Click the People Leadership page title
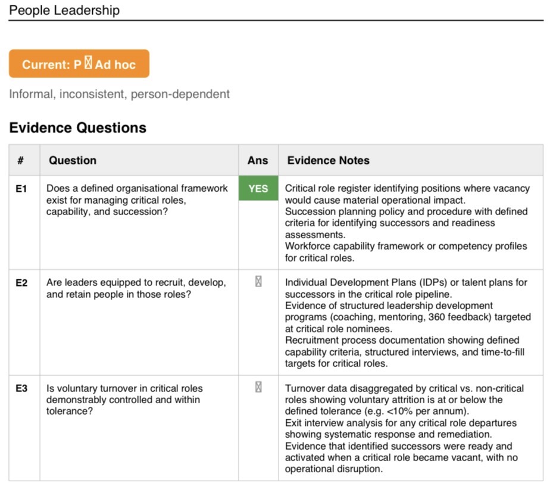Image resolution: width=550 pixels, height=489 pixels. 64,10
